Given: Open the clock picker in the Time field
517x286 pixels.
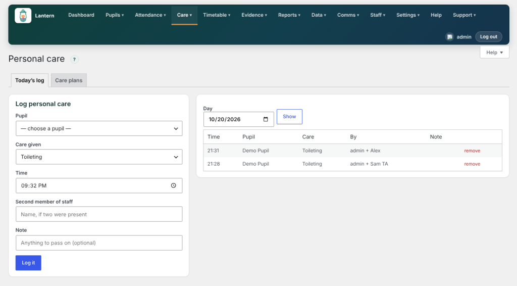Looking at the screenshot, I should [x=174, y=185].
